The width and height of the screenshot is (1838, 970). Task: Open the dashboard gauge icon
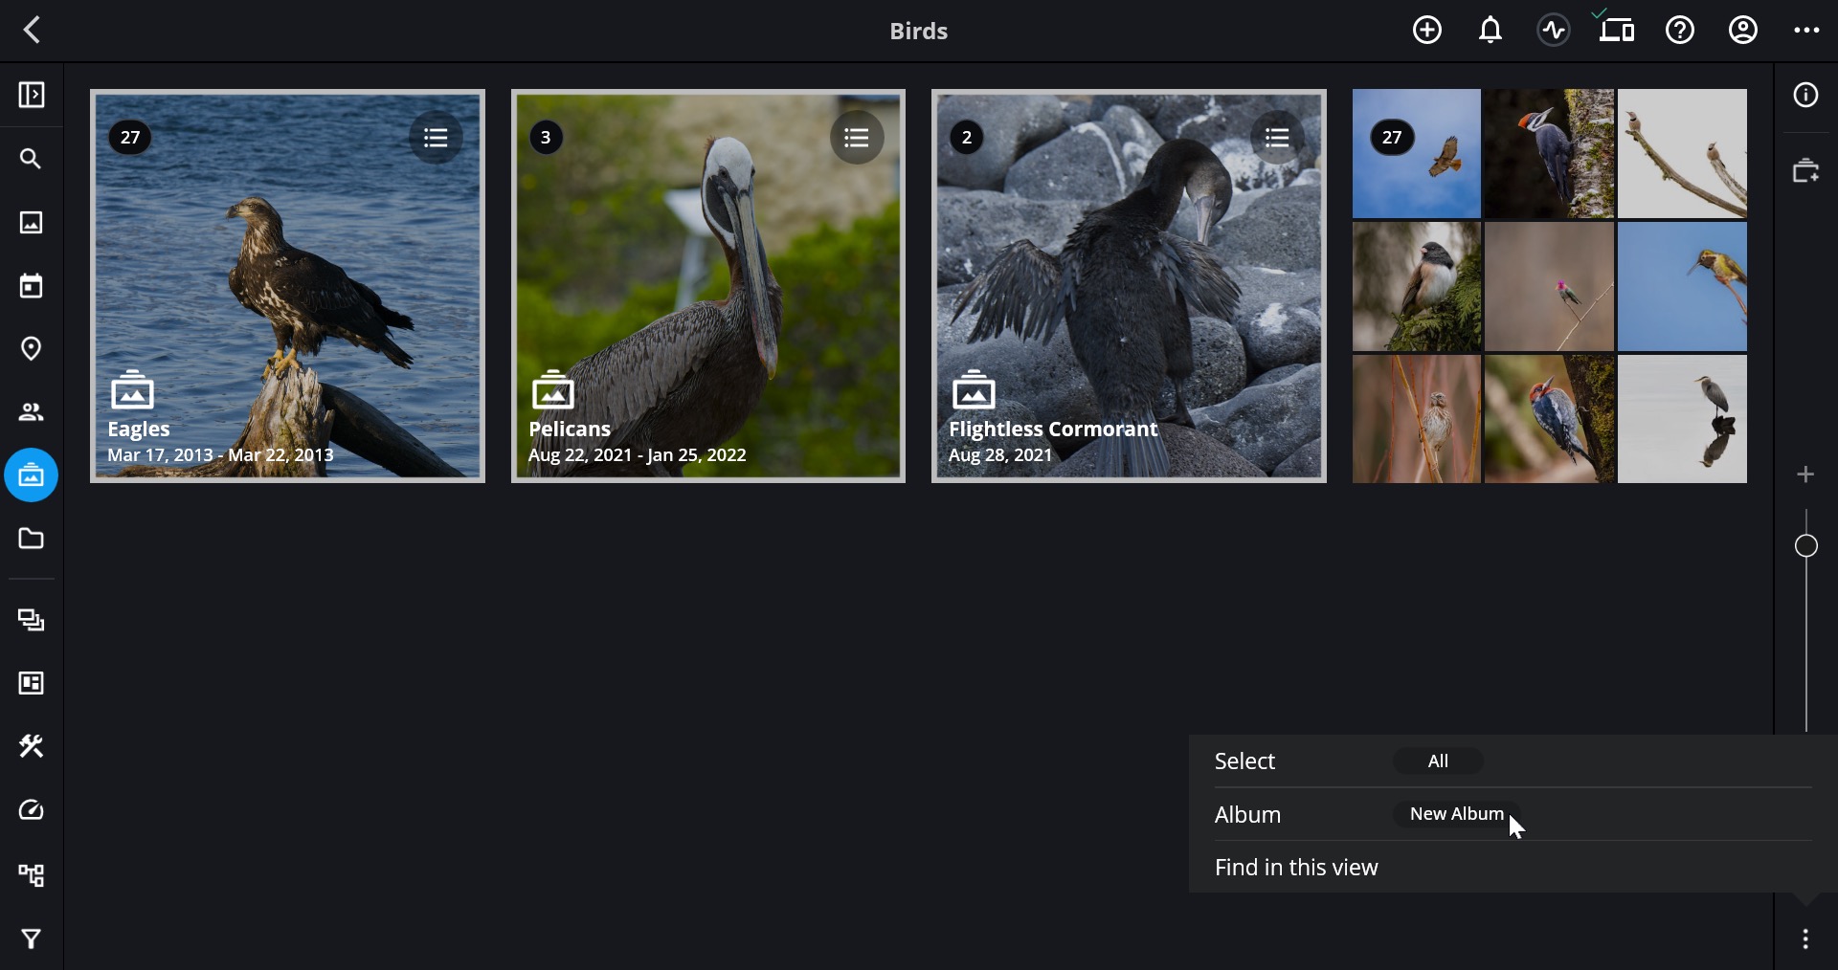32,810
